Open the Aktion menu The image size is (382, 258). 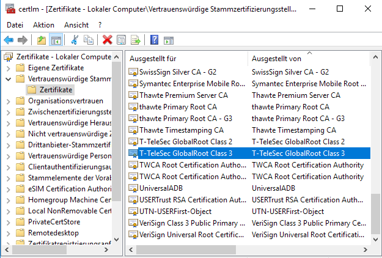point(43,25)
